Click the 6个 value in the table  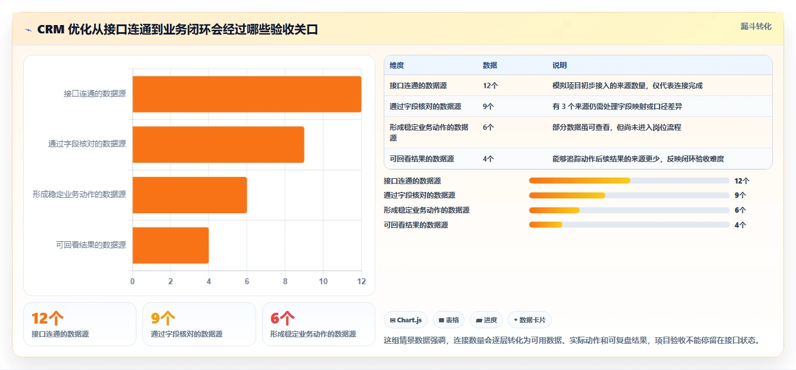click(489, 128)
